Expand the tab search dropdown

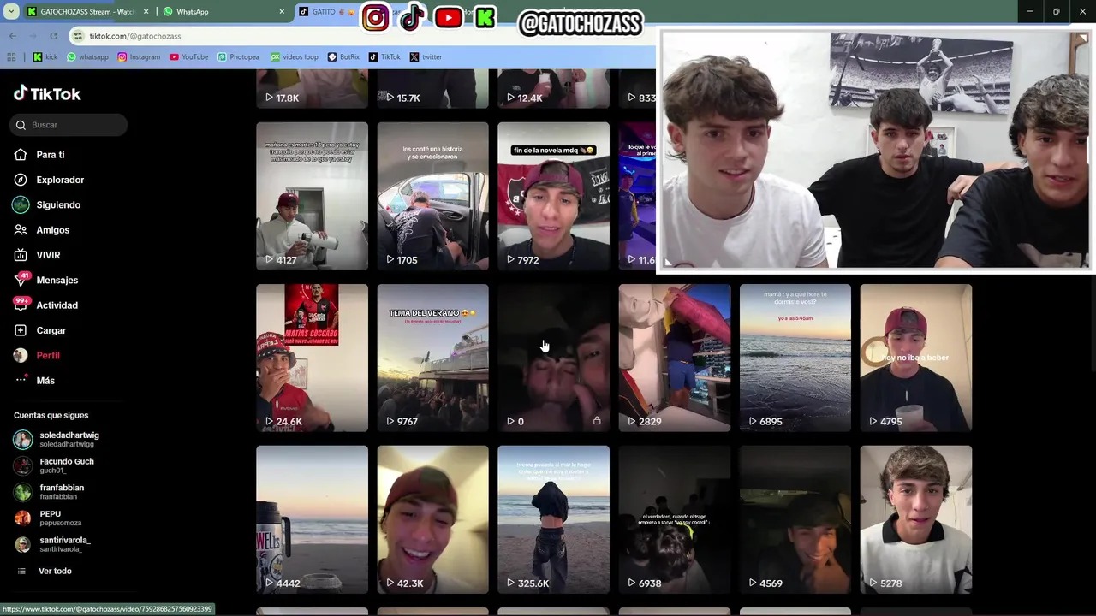coord(11,12)
